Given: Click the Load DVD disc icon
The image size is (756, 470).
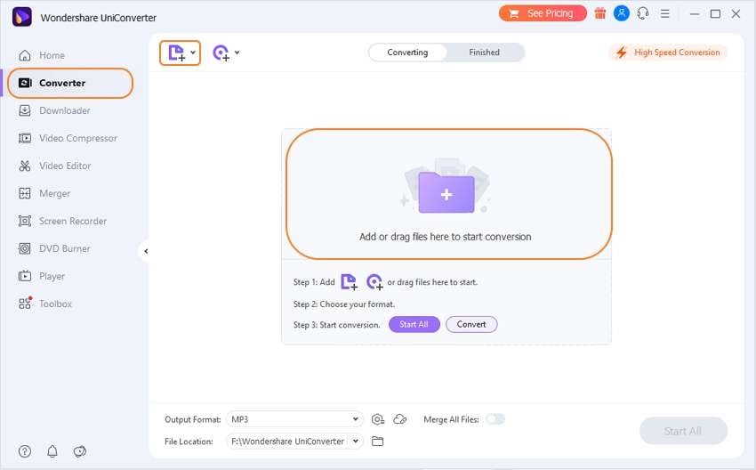Looking at the screenshot, I should (221, 53).
